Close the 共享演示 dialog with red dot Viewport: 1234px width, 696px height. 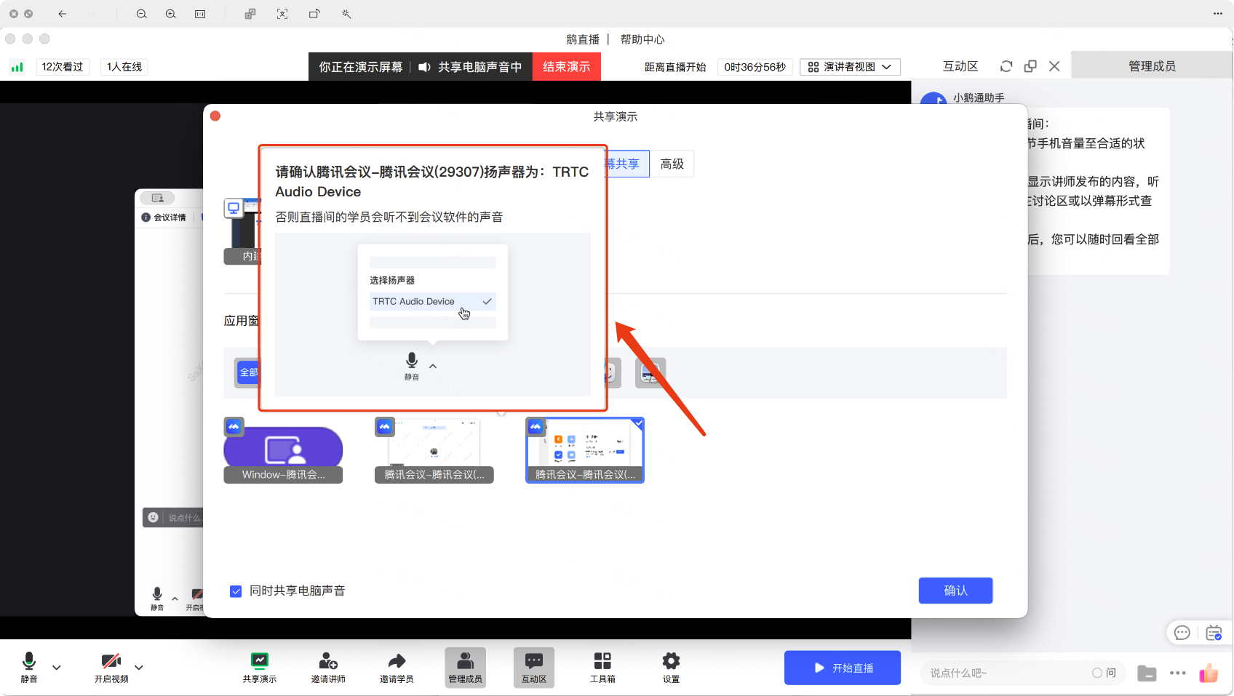point(215,116)
